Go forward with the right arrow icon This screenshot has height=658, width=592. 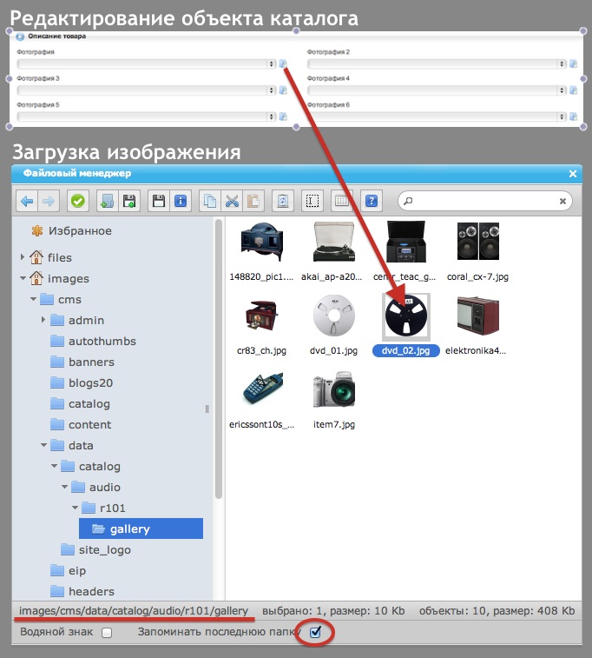coord(49,201)
